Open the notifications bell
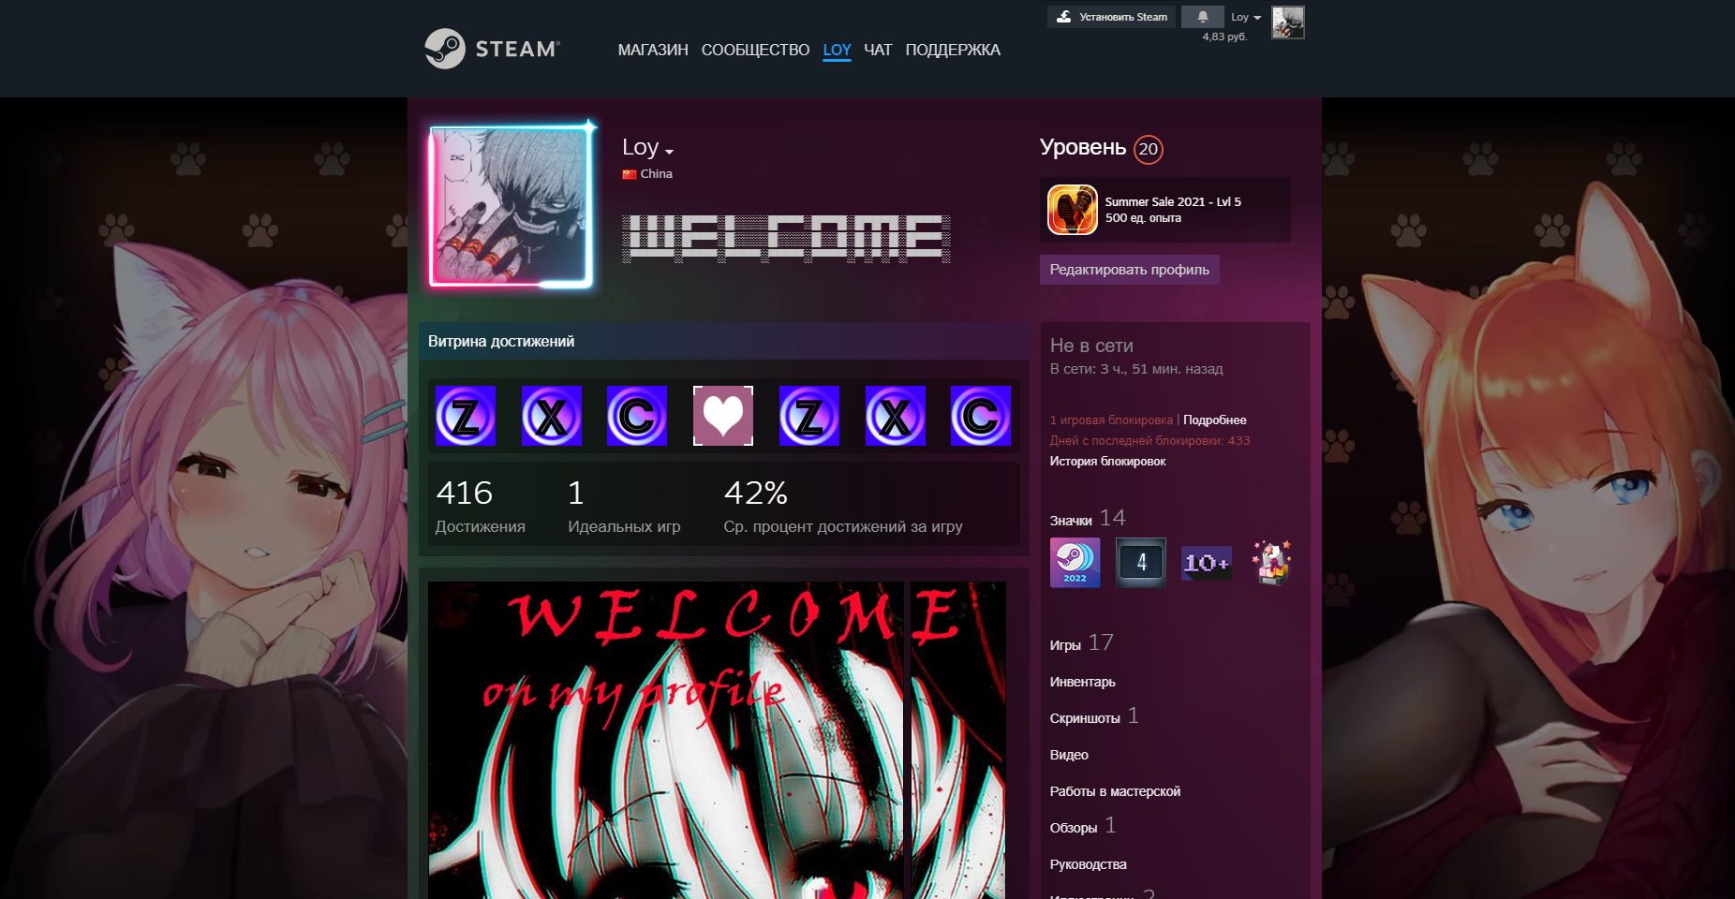 1202,17
